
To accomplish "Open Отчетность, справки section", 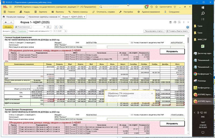I will pyautogui.click(x=103, y=12).
